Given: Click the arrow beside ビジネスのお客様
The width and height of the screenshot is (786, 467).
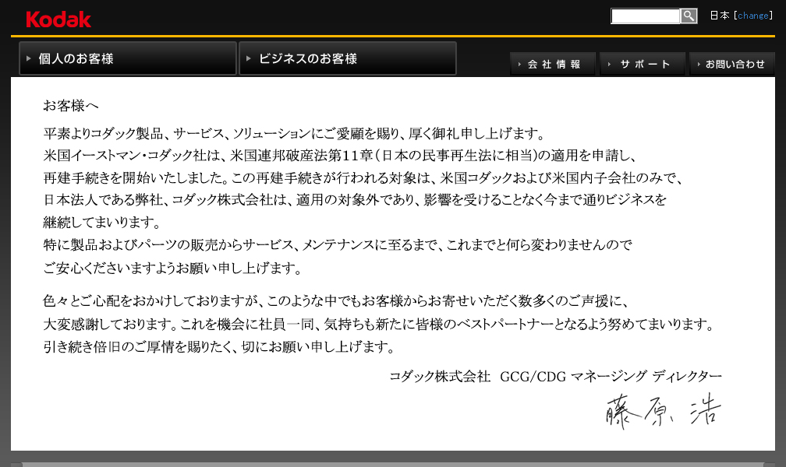Looking at the screenshot, I should pos(248,58).
